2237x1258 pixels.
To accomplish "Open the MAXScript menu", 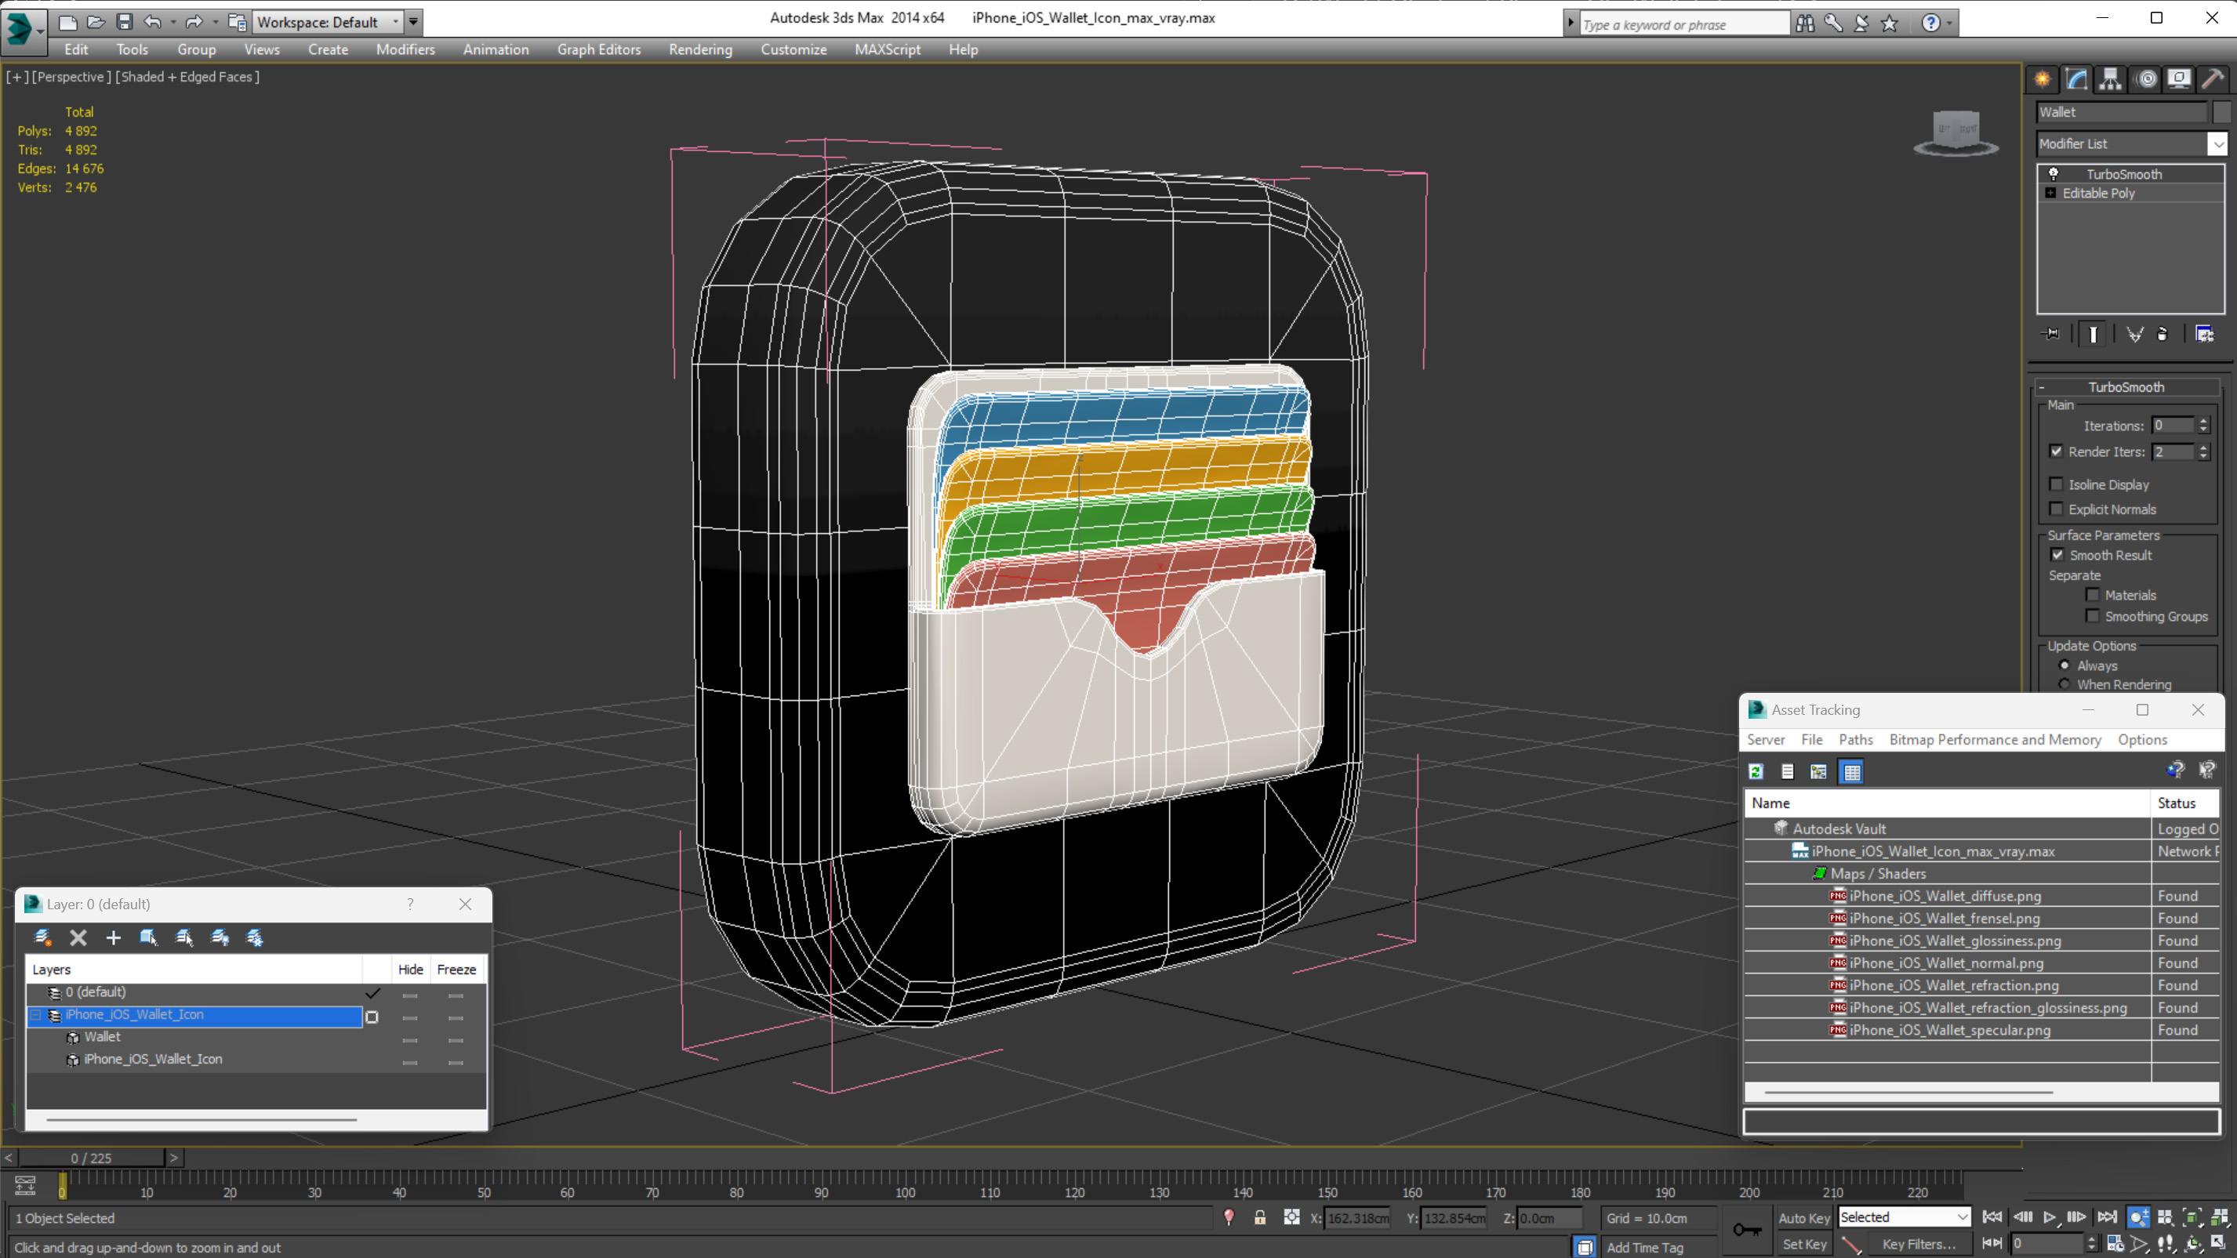I will pos(888,49).
